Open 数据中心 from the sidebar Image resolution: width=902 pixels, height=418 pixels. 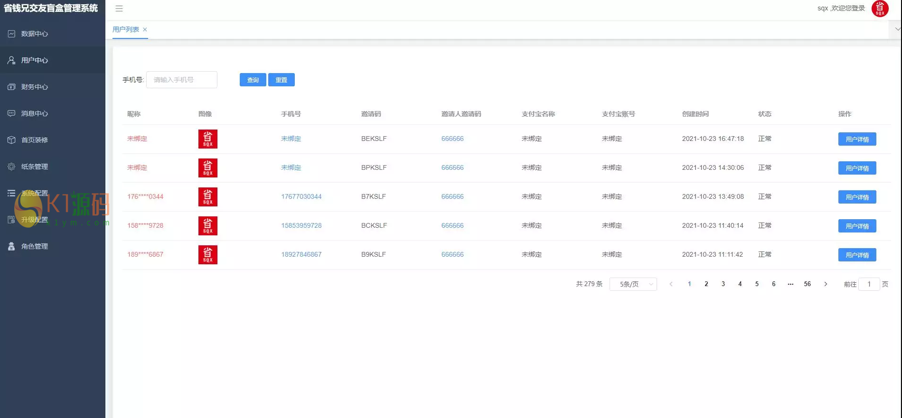point(34,34)
